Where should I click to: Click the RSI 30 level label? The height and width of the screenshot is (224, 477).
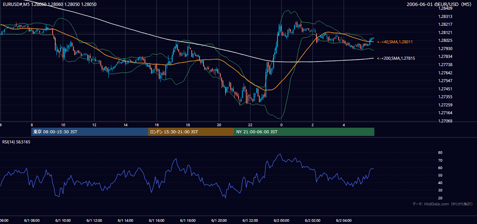click(x=440, y=190)
